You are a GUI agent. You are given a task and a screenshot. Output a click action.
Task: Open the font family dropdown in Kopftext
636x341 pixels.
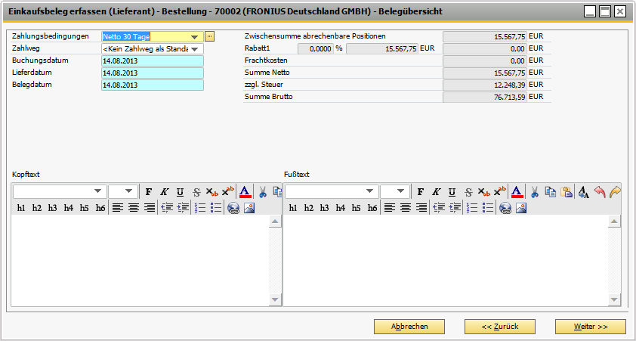[97, 192]
